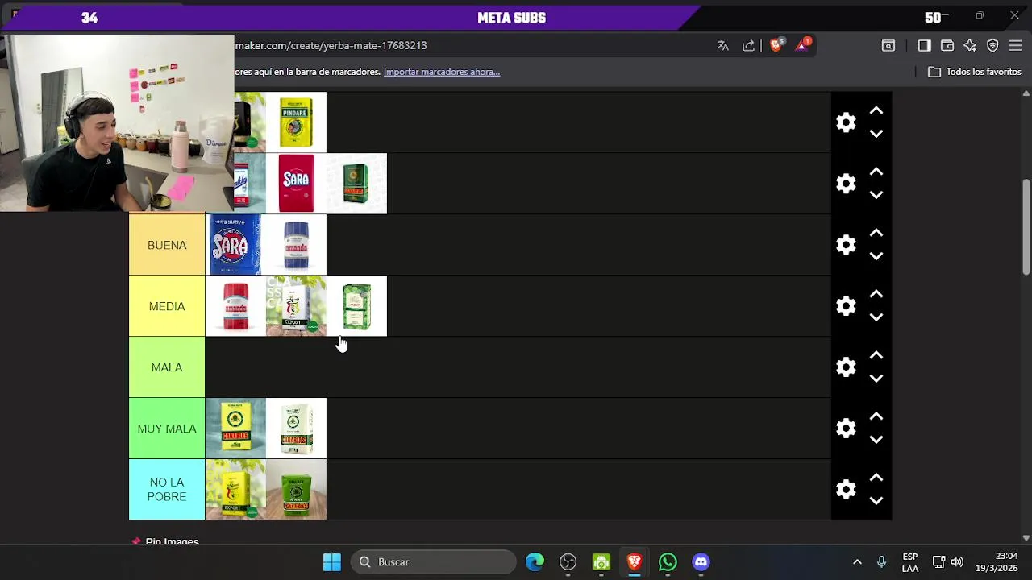Open the Windows Start menu

point(331,562)
